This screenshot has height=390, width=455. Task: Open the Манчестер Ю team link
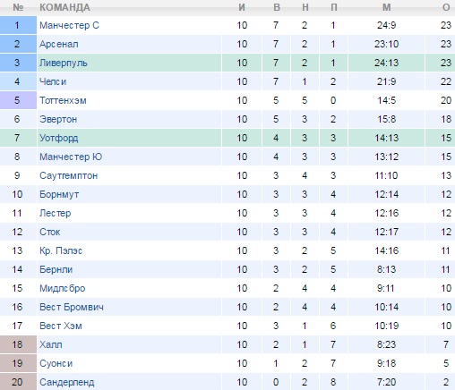71,157
